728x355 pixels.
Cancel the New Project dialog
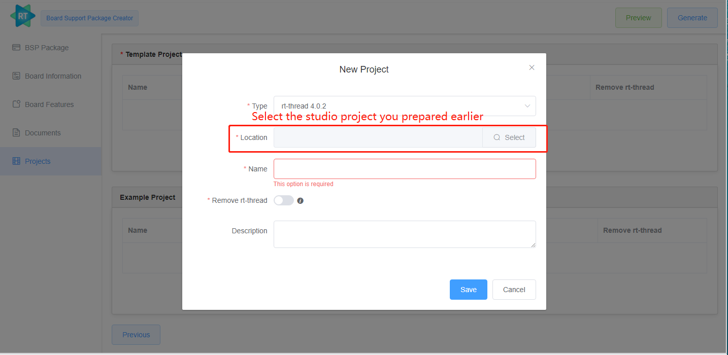point(514,289)
